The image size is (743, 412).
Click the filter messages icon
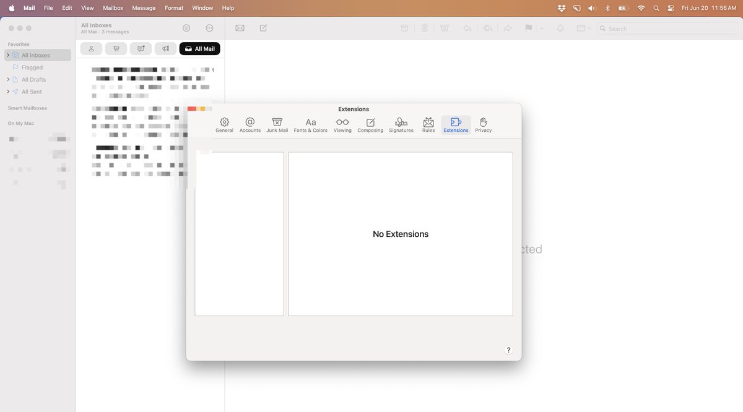click(x=186, y=28)
